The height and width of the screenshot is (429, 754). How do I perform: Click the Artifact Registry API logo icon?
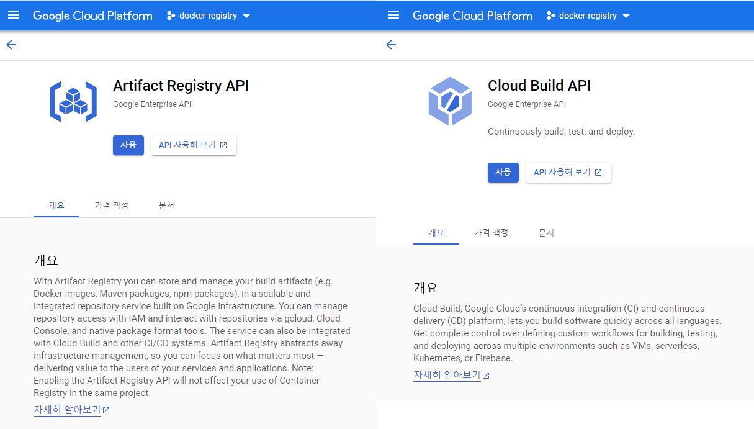point(73,101)
